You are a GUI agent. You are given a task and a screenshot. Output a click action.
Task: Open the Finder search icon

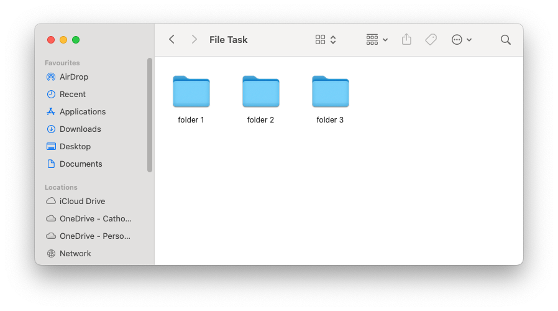click(x=505, y=40)
